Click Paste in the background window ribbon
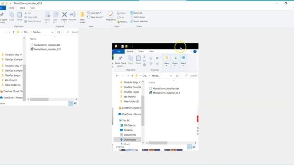Viewport: 294px width, 165px height. (19, 16)
